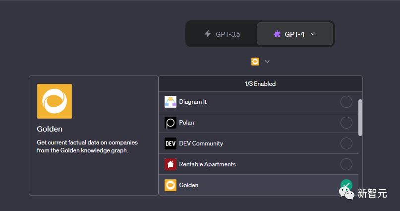
Task: Click the lightning bolt icon for GPT-3.5
Action: [x=208, y=34]
